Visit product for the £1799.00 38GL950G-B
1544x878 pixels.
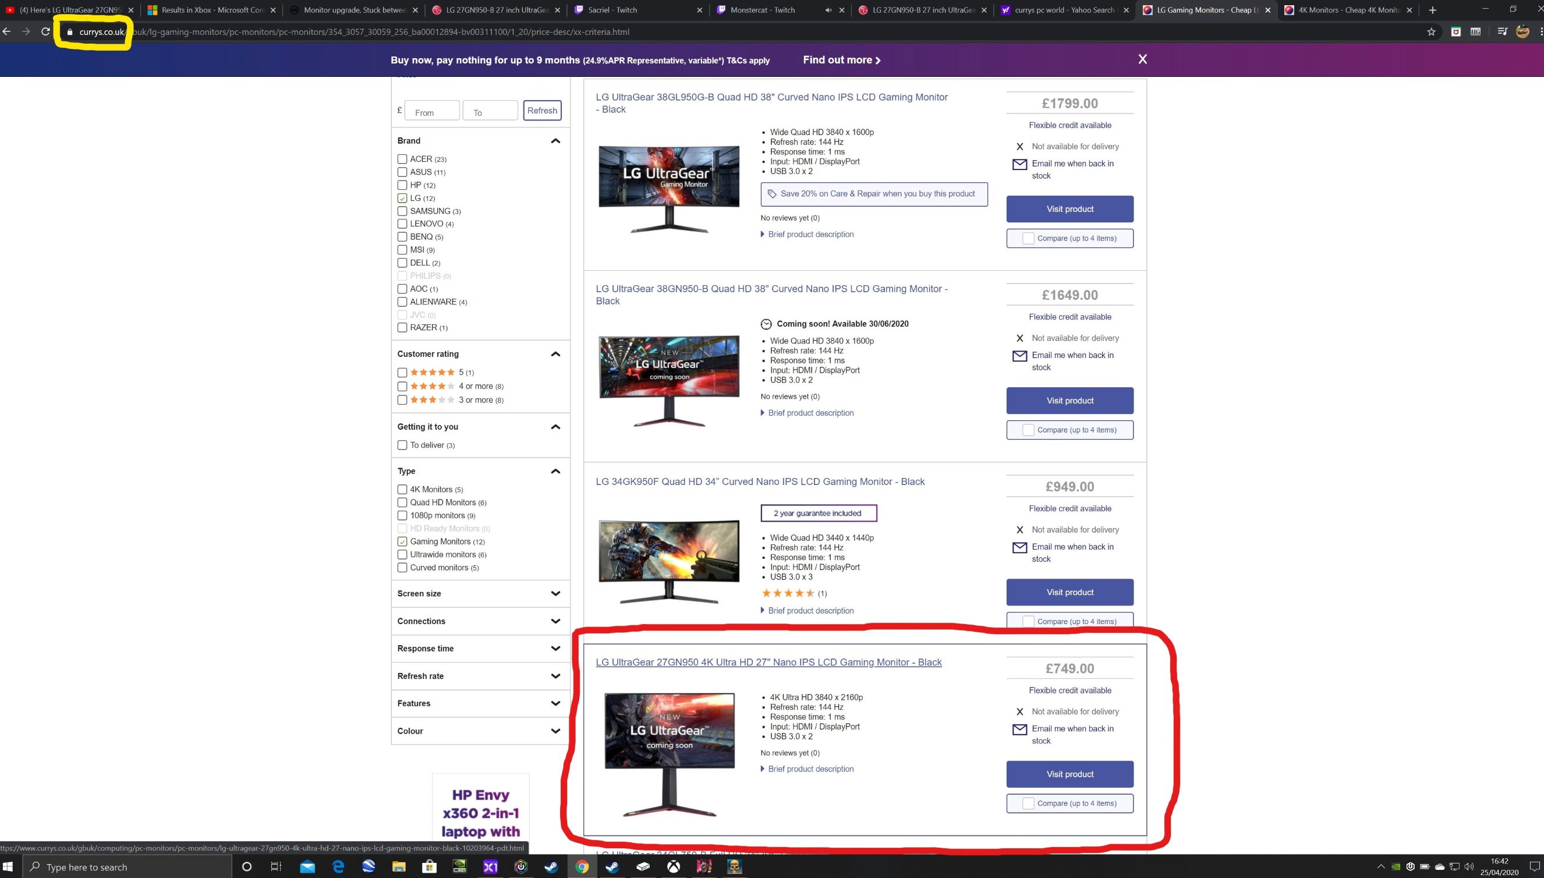pos(1070,209)
